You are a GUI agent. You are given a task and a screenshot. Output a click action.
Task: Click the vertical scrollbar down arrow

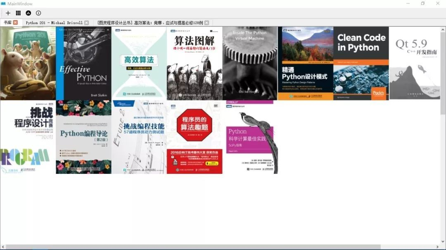pos(443,241)
